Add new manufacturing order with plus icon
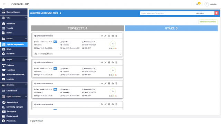 [x=60, y=13]
